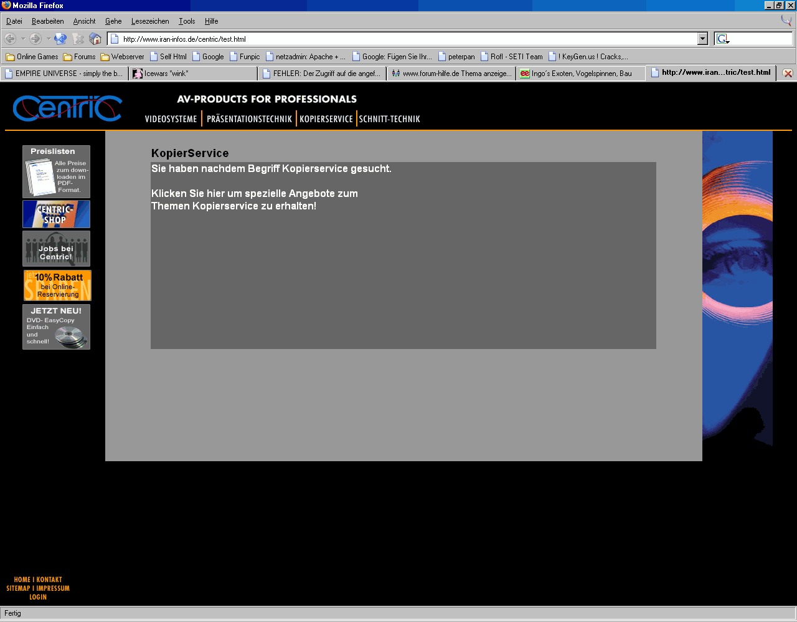Switch to the EMPIRE UNIVERSE tab

pyautogui.click(x=64, y=74)
